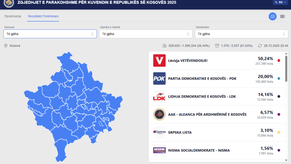Click the results list scrollbar
Screen dimensions: 291x164
tap(286, 68)
